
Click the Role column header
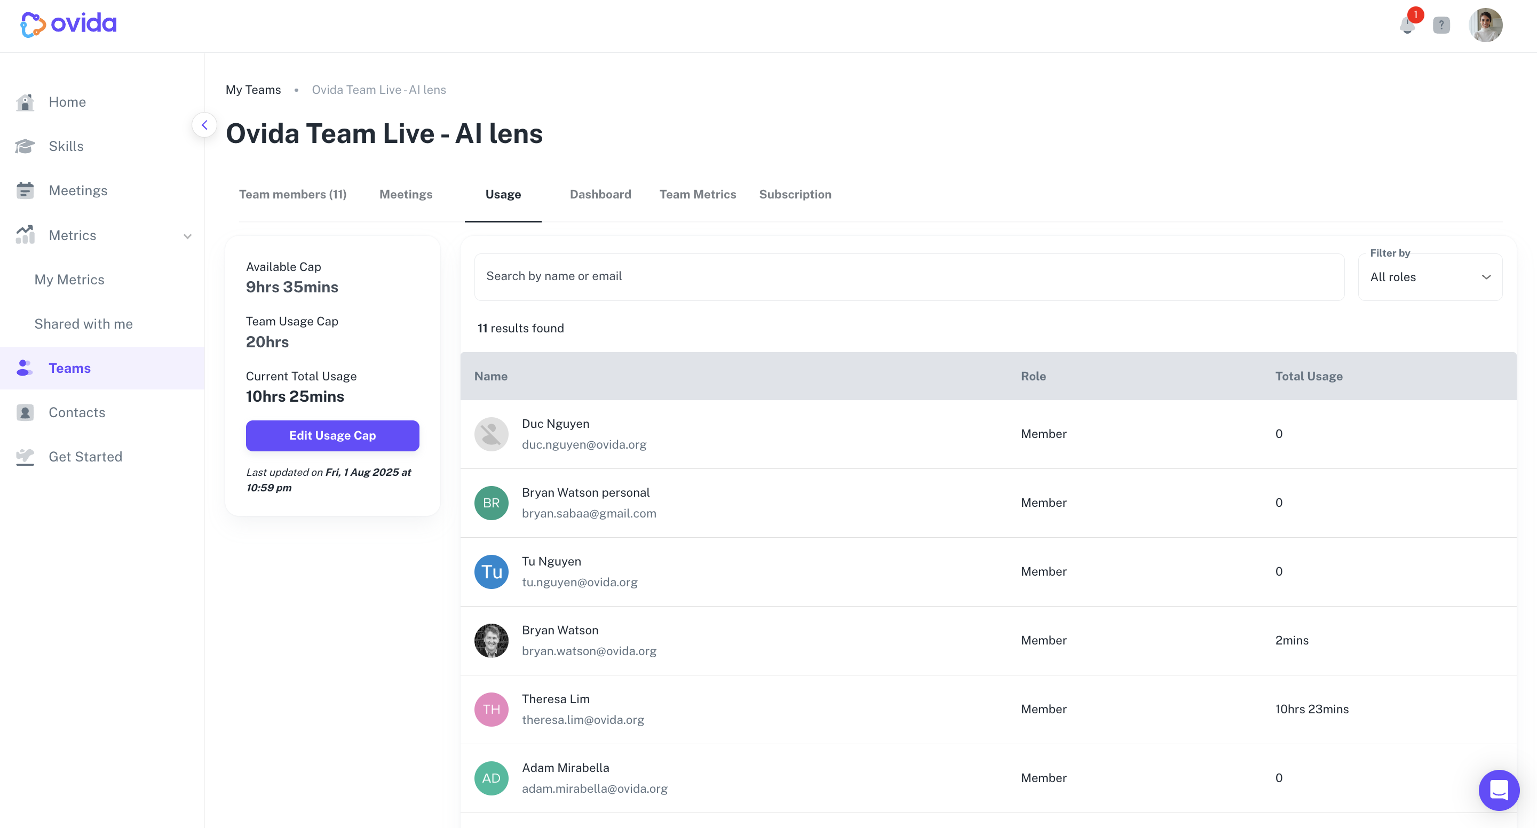1033,377
